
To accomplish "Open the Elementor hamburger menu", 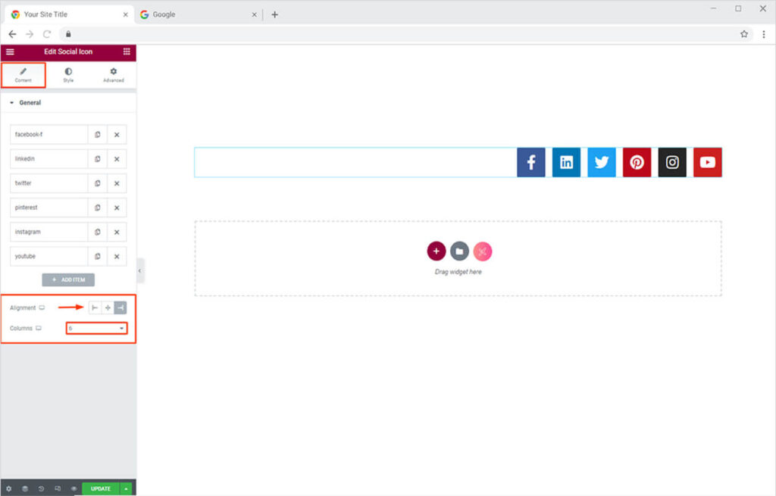I will pos(10,51).
